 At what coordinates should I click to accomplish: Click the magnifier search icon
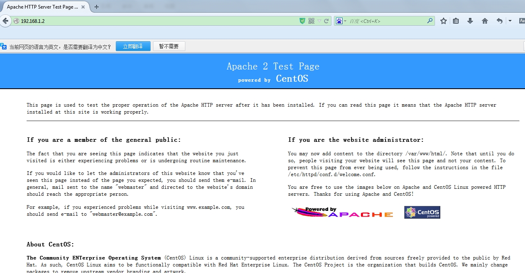coord(430,21)
